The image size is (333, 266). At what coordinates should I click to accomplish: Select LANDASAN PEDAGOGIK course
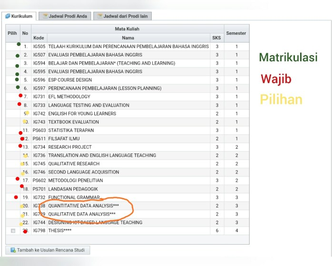(x=73, y=189)
